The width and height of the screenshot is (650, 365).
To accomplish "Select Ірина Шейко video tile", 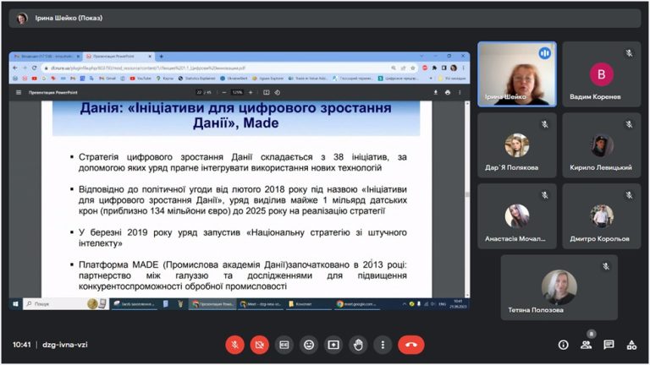I will point(517,74).
